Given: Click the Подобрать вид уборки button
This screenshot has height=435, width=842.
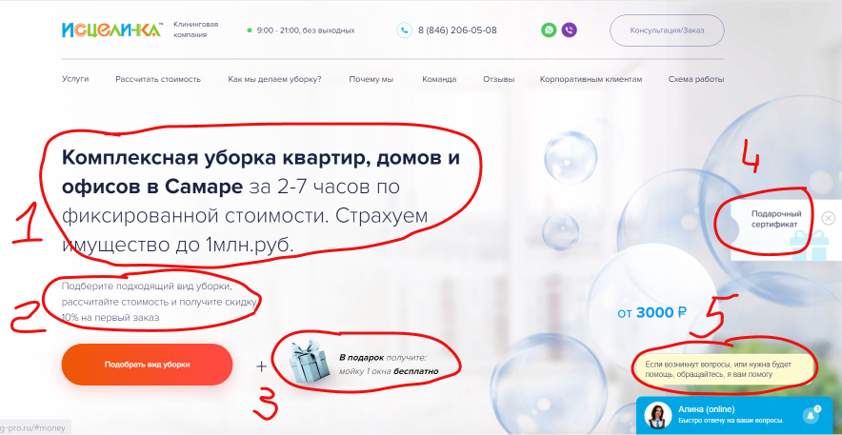Looking at the screenshot, I should coord(147,365).
